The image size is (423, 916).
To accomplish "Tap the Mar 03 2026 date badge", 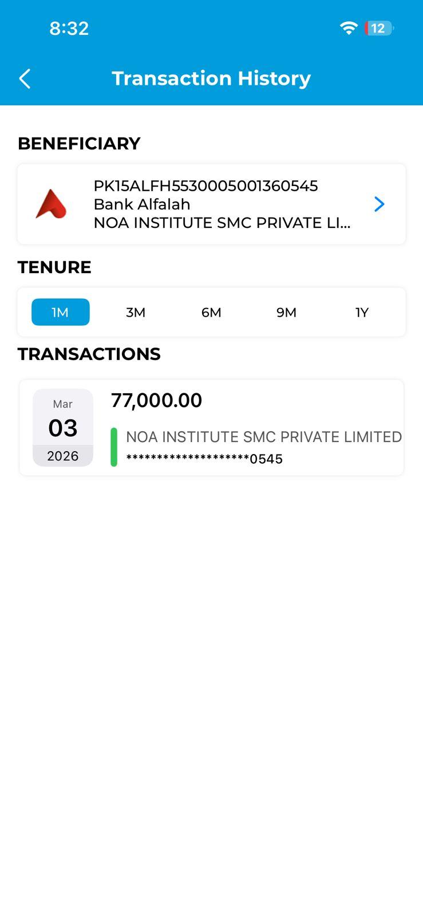I will [x=63, y=428].
